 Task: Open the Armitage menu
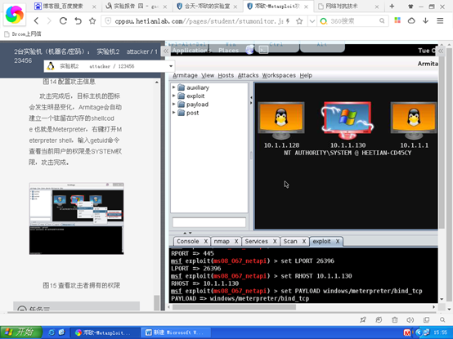click(185, 75)
